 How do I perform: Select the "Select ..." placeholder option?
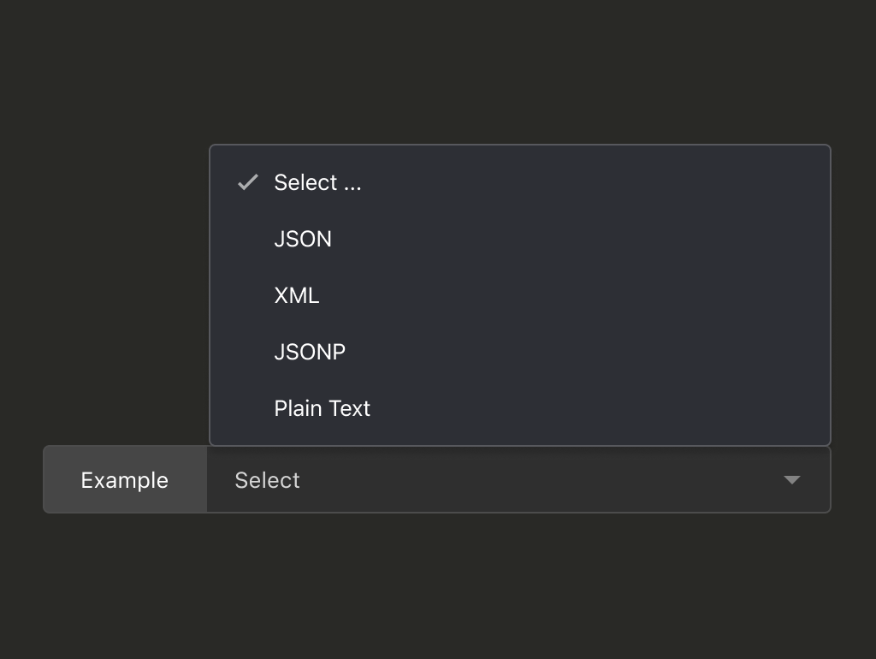pyautogui.click(x=317, y=182)
